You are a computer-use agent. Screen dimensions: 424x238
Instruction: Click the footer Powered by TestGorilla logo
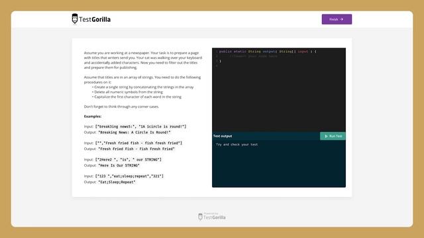click(x=212, y=216)
